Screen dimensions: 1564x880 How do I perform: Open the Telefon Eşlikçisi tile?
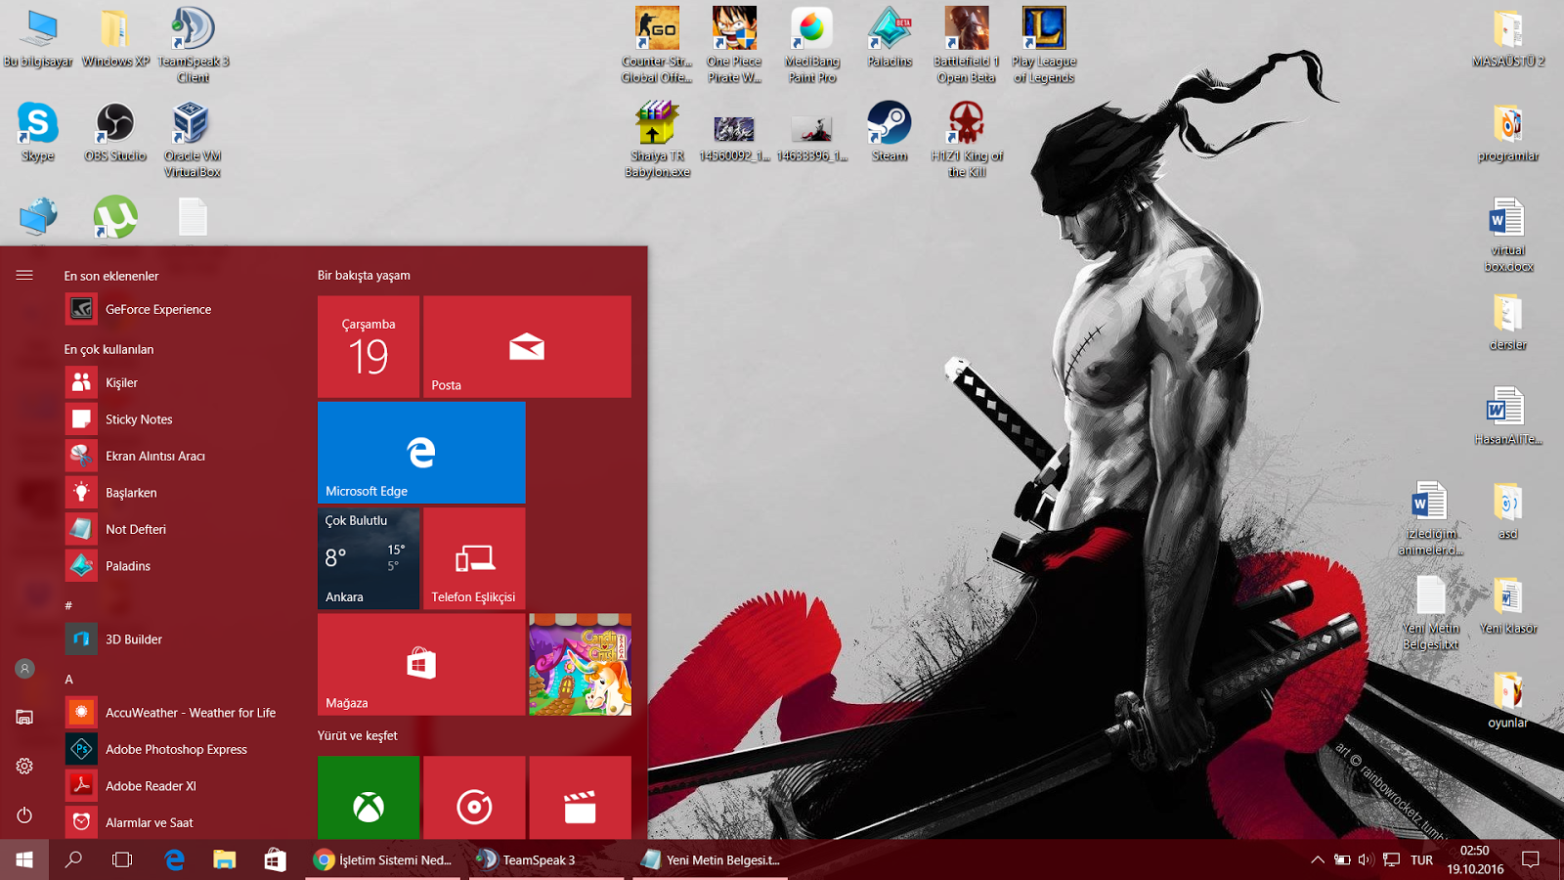tap(474, 559)
